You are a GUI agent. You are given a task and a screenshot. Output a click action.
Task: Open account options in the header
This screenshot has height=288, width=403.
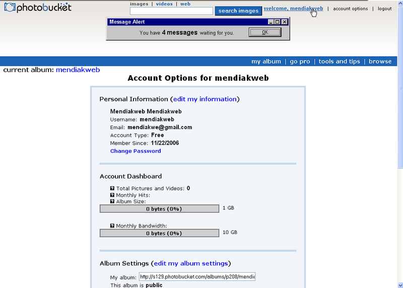coord(350,9)
